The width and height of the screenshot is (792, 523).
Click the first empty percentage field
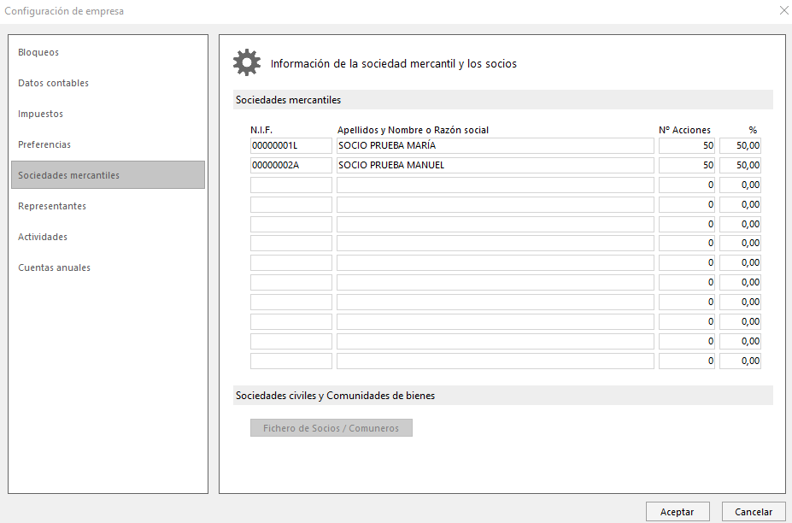[740, 185]
